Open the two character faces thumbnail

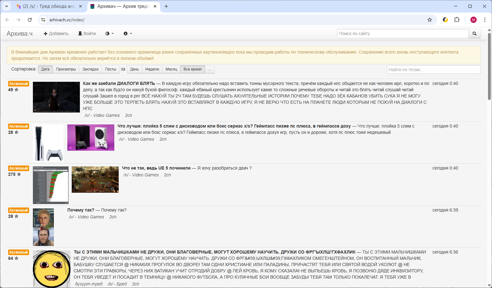pos(43,227)
